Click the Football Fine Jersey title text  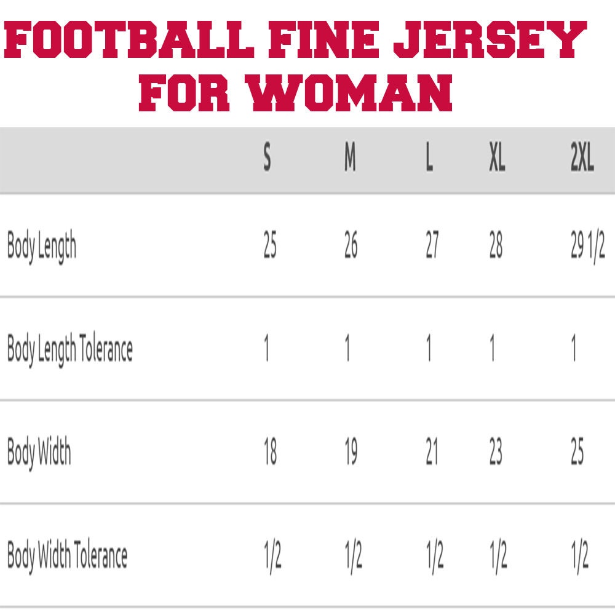(x=295, y=39)
